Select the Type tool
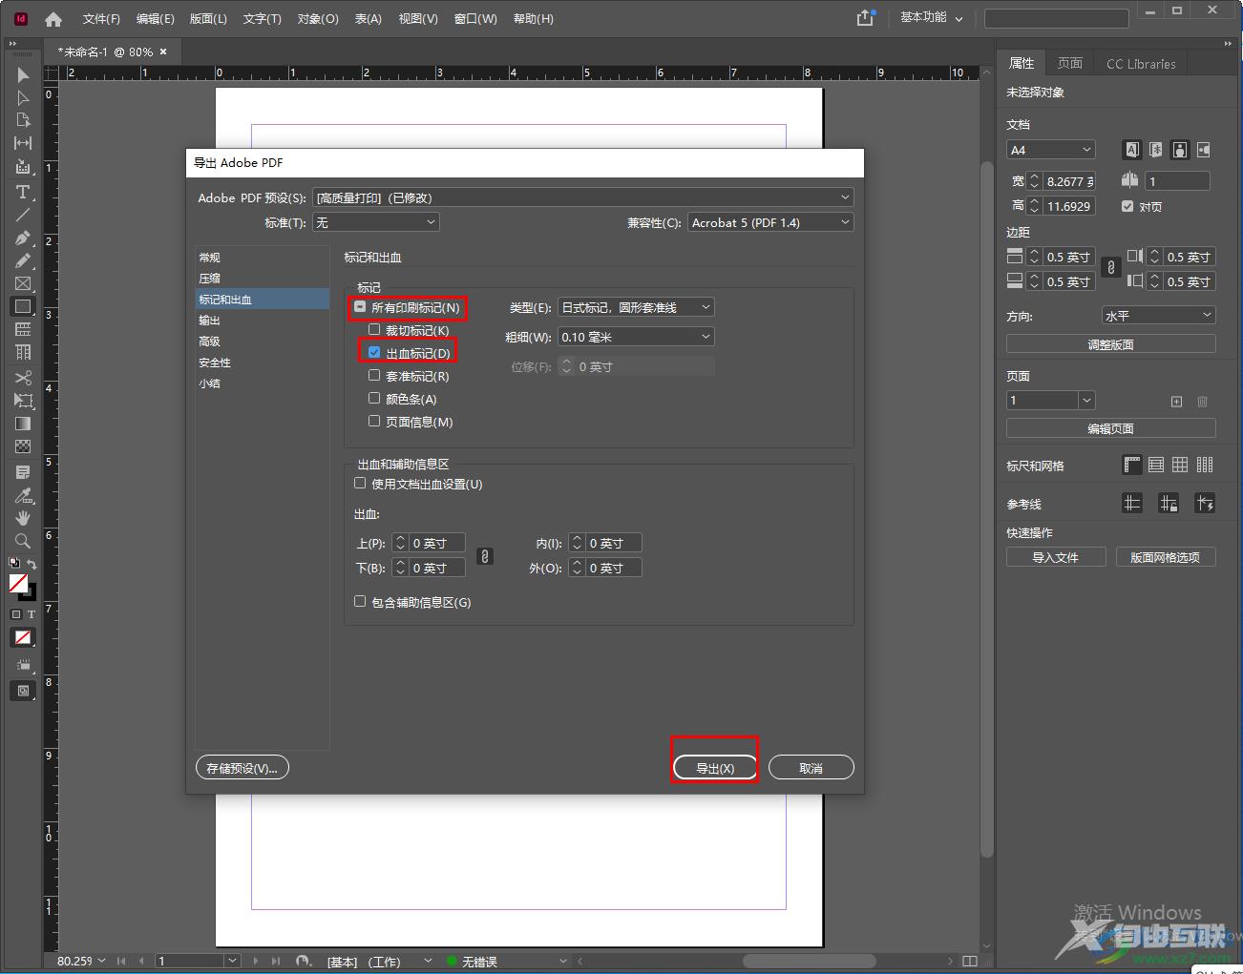The image size is (1243, 974). click(x=23, y=192)
